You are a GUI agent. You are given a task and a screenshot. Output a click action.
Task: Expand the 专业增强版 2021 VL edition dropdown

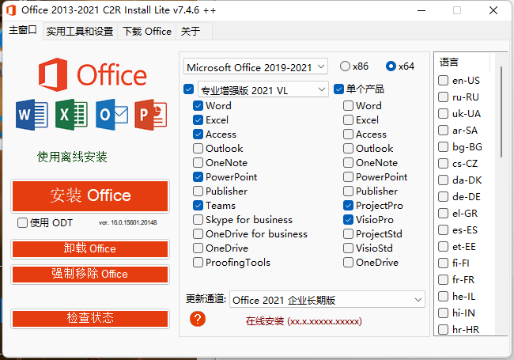pyautogui.click(x=263, y=90)
